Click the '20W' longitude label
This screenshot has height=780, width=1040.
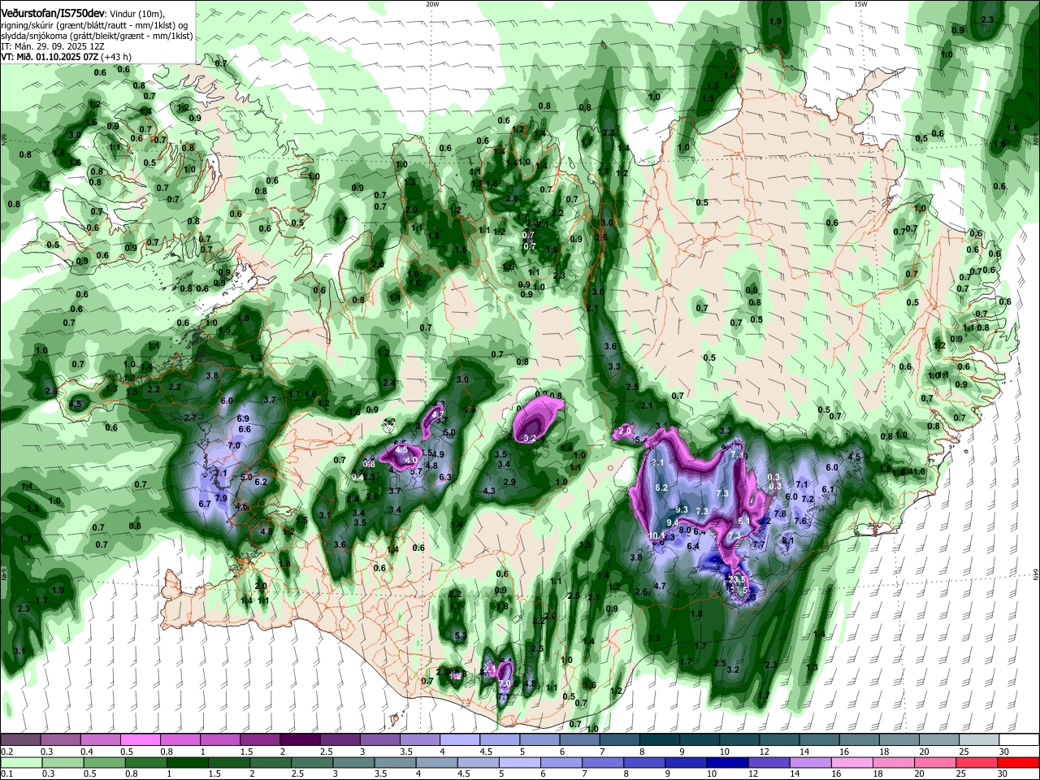tap(432, 4)
